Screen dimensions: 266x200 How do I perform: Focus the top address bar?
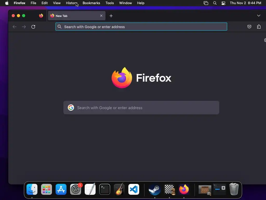[x=141, y=27]
